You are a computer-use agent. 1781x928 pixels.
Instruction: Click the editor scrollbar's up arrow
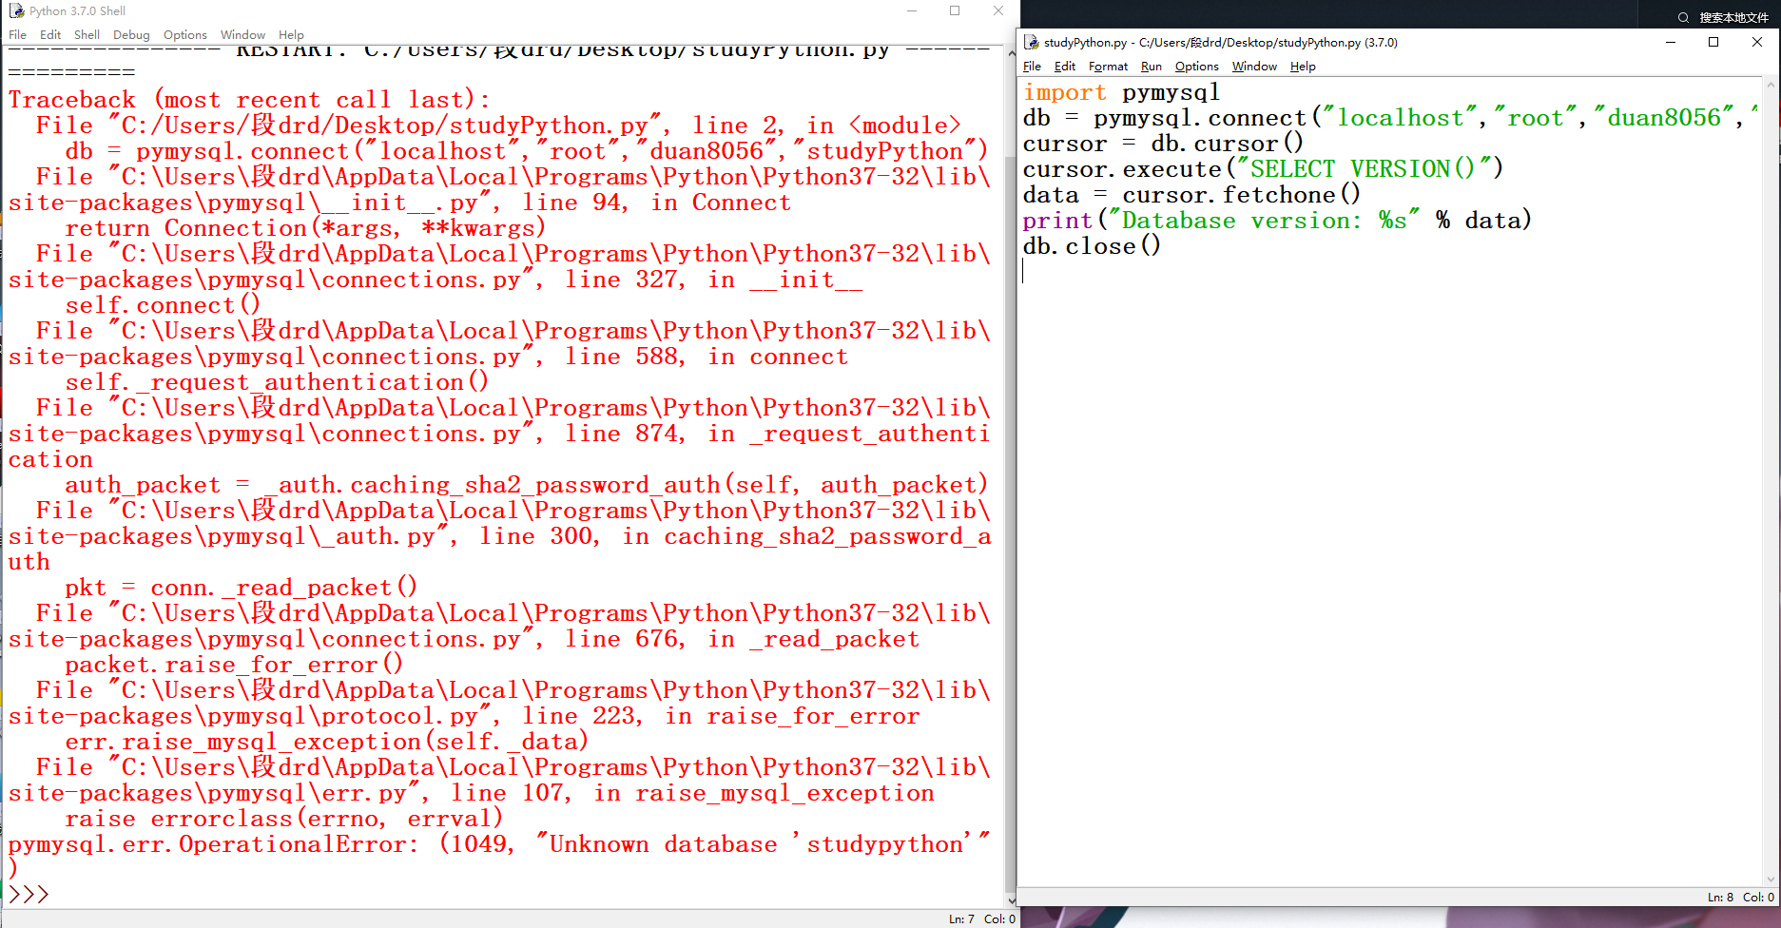[1771, 85]
